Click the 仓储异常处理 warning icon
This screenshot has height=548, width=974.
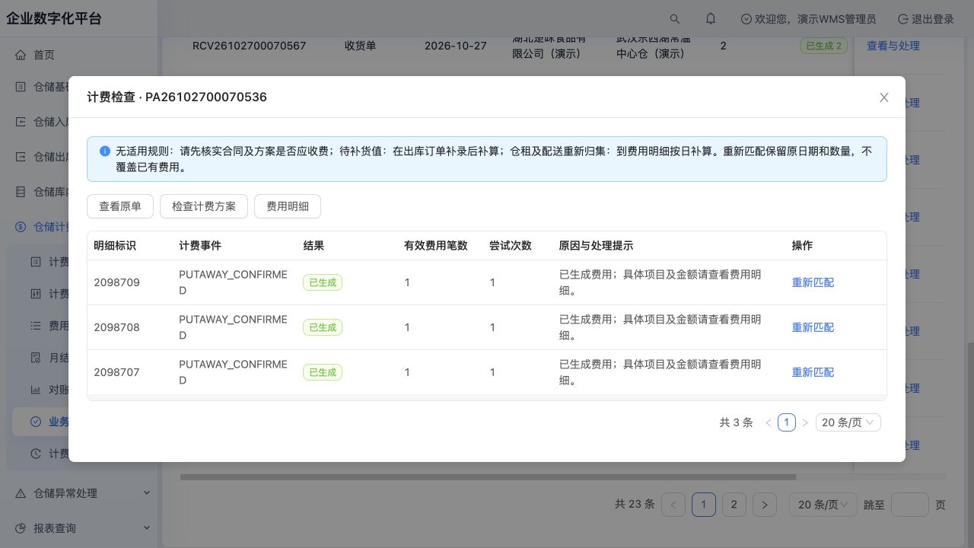point(21,493)
